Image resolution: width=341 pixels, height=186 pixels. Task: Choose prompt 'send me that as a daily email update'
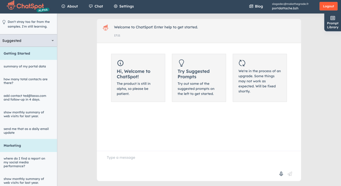(x=26, y=131)
